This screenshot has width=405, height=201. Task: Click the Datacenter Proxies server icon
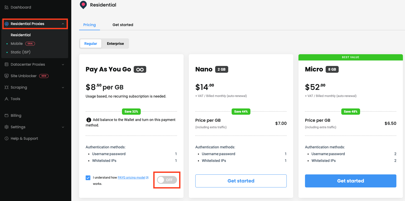click(7, 64)
